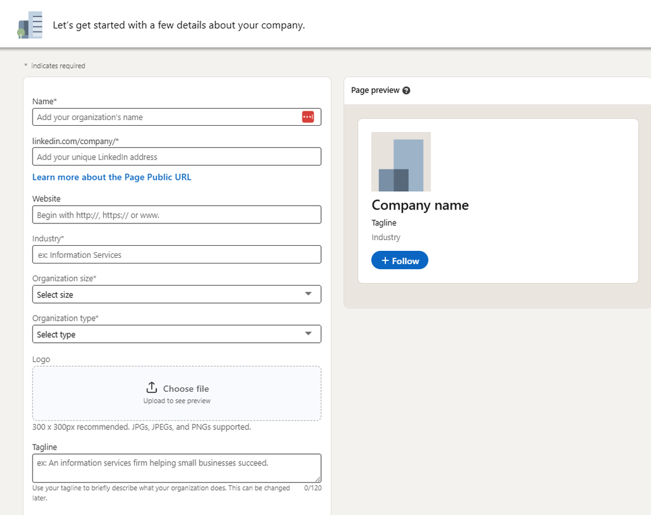Click the 'Let's get started' header text
This screenshot has width=651, height=515.
click(x=179, y=25)
